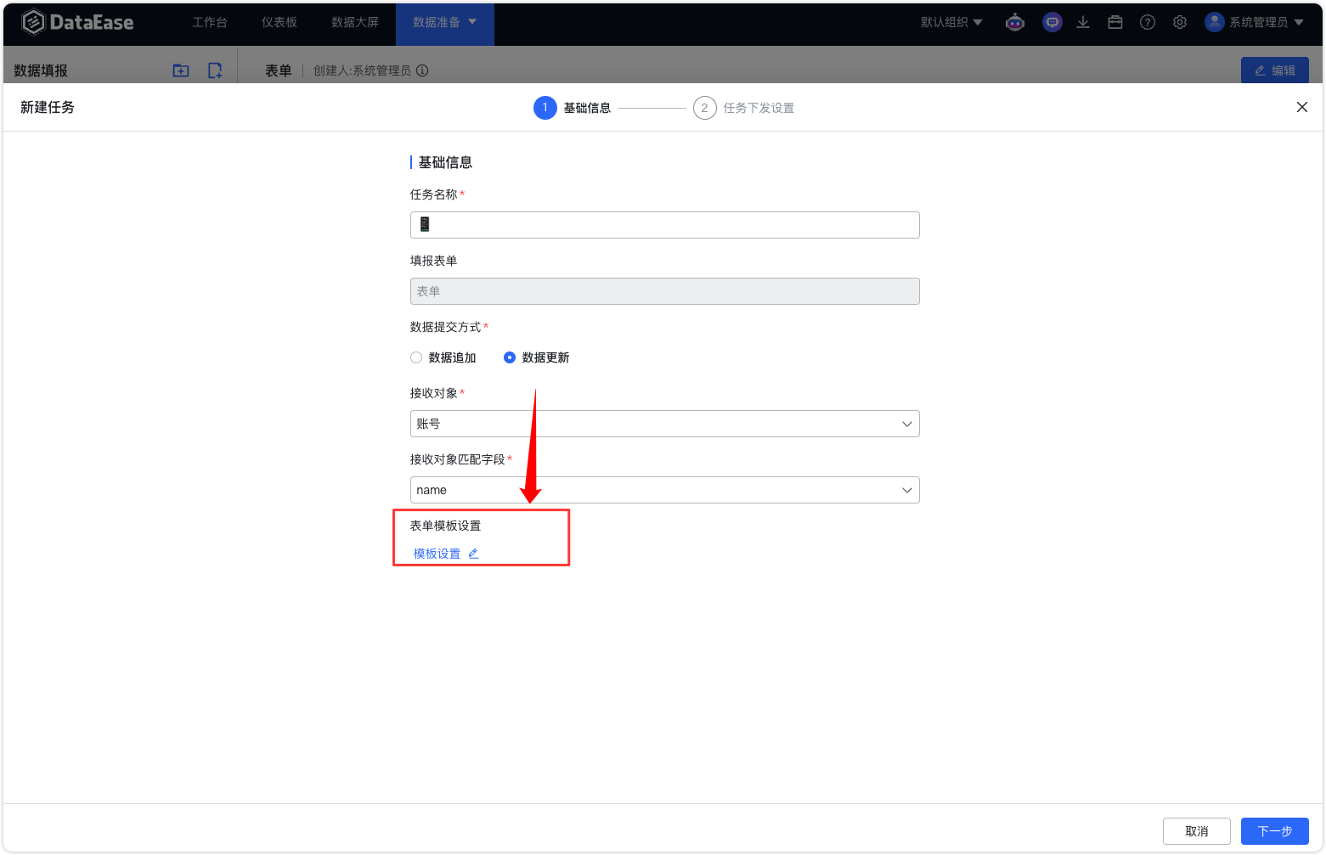
Task: Go to the 数据大屏 menu
Action: click(x=355, y=22)
